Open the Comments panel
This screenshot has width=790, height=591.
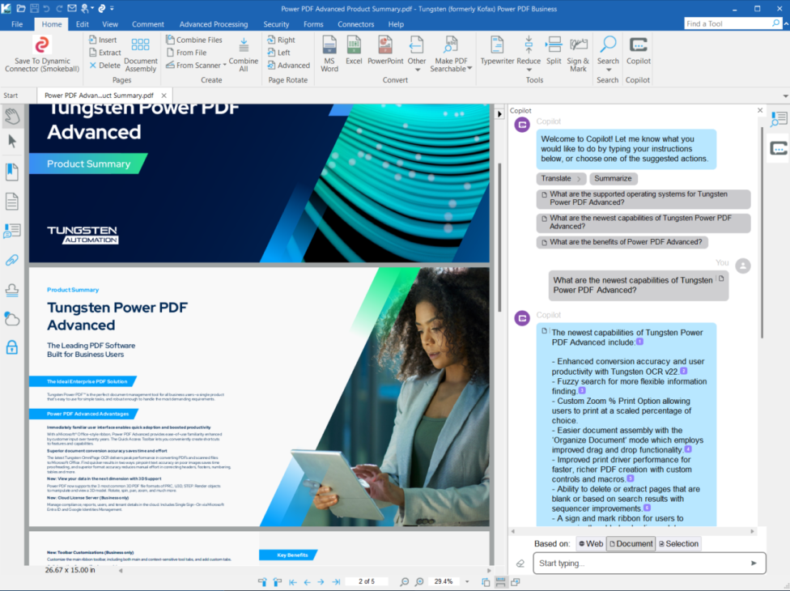[x=12, y=230]
